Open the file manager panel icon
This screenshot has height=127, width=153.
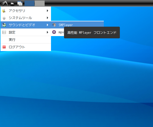[12, 3]
